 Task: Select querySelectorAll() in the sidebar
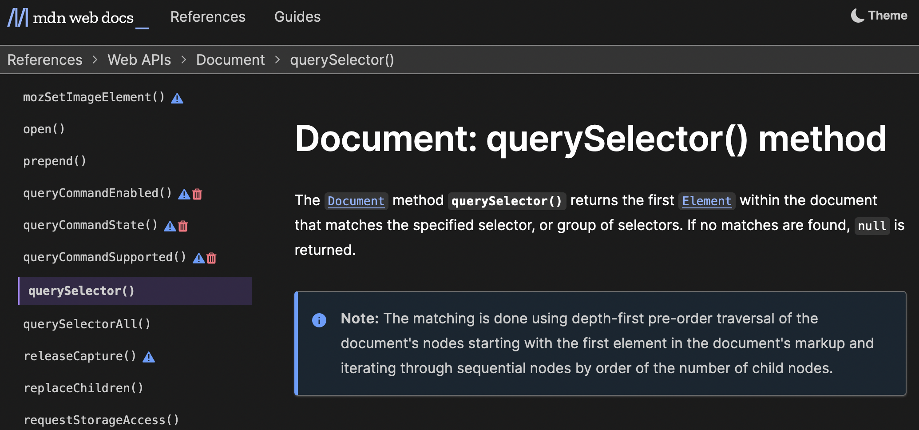[87, 324]
